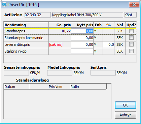Click the Senaste inköpspris value box
Screen dimensions: 141x124
click(16, 73)
